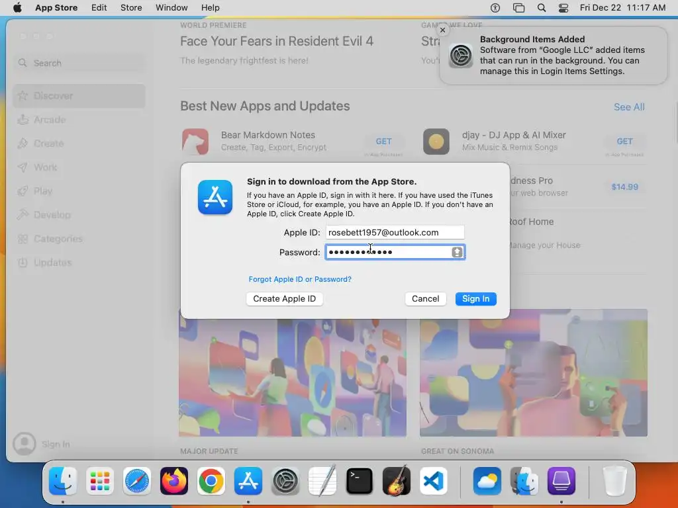Open the Window menu
The image size is (678, 508).
[171, 7]
